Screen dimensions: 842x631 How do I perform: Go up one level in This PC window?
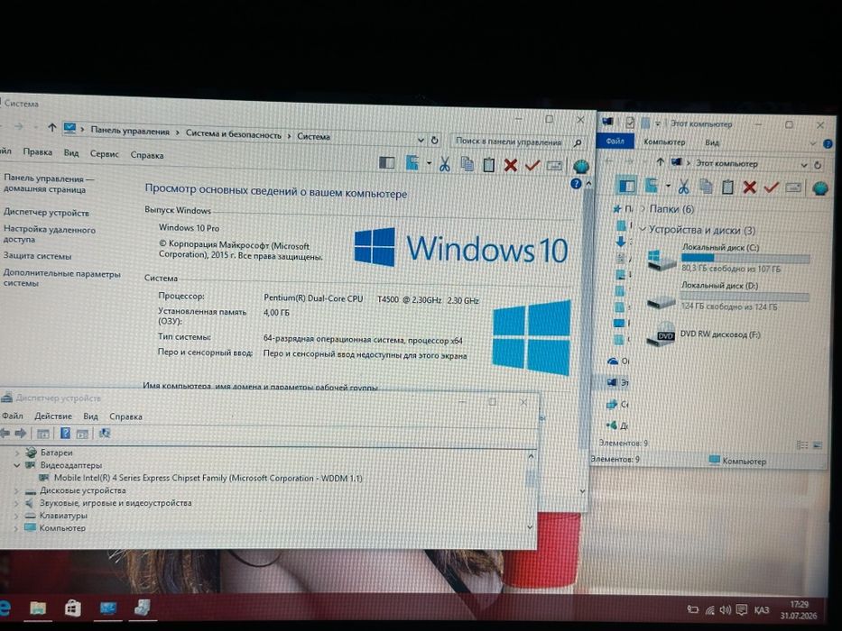click(x=660, y=161)
